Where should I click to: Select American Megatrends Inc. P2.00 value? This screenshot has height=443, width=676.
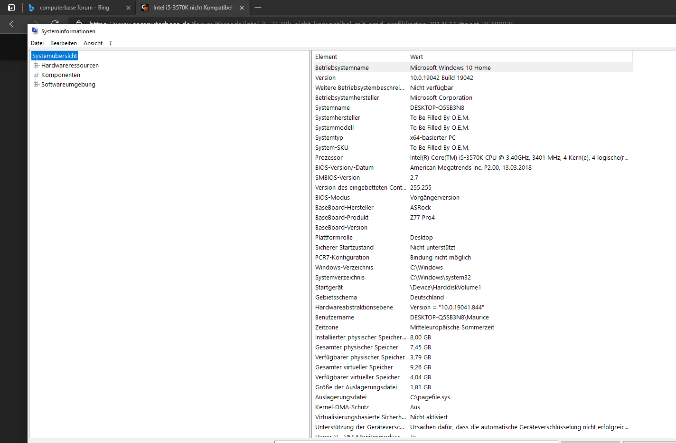pyautogui.click(x=471, y=168)
